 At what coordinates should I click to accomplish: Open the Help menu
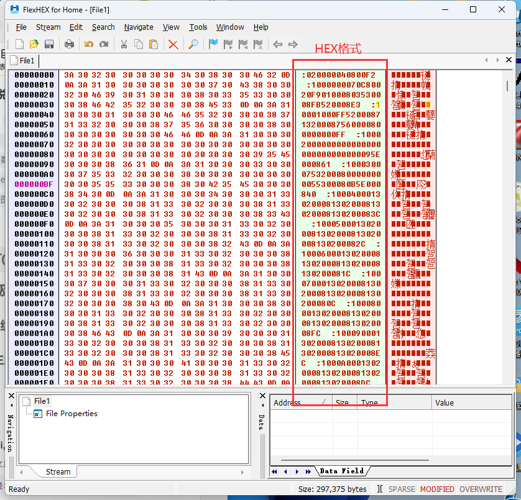[261, 27]
